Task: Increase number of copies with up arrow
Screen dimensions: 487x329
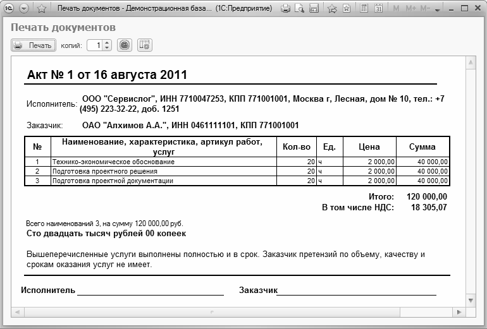Action: [107, 43]
